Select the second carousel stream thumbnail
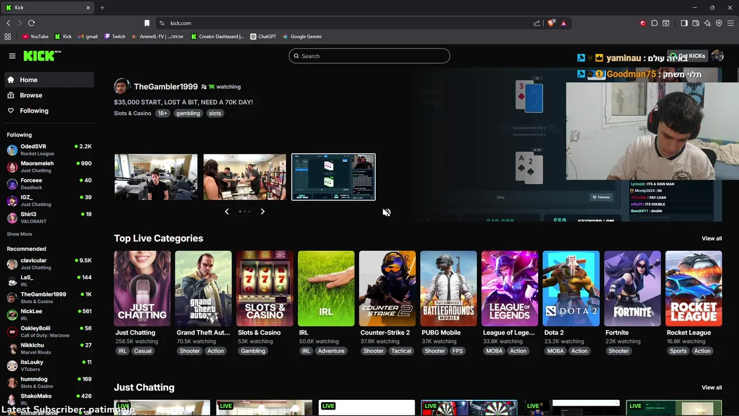739x416 pixels. coord(245,177)
